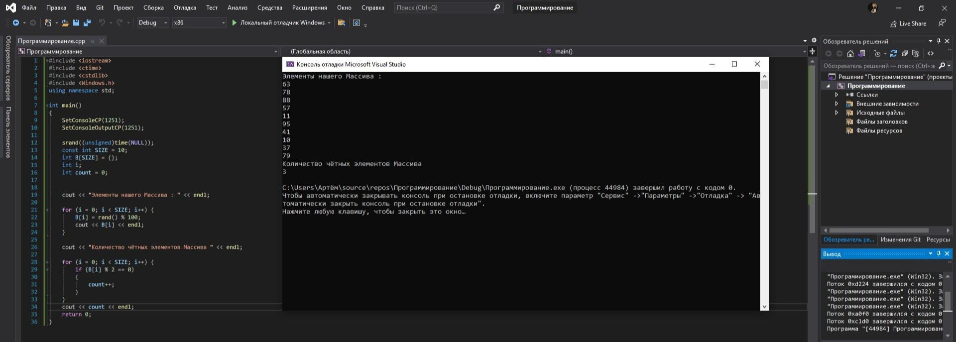
Task: Click the debug console vertical scrollbar thumb
Action: (x=764, y=85)
